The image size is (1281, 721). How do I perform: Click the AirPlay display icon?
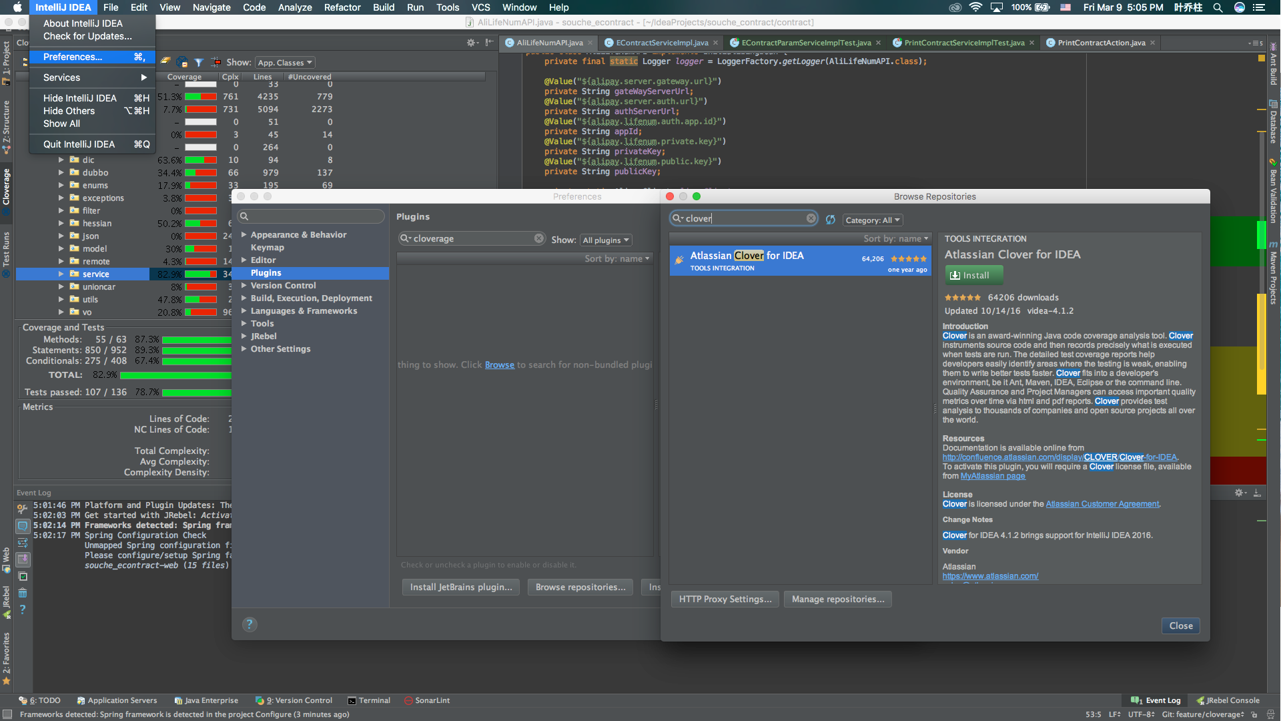point(997,7)
